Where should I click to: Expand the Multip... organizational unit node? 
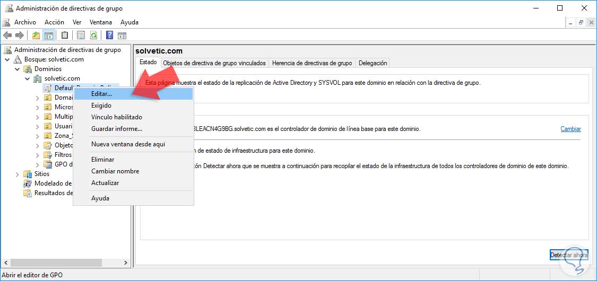37,117
